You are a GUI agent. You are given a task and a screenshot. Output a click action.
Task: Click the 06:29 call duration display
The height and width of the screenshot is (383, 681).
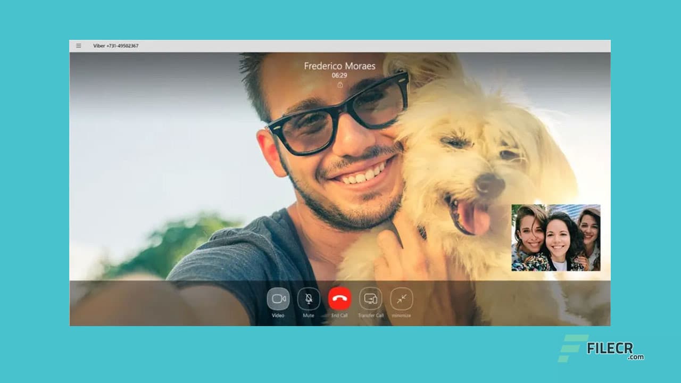pos(339,75)
